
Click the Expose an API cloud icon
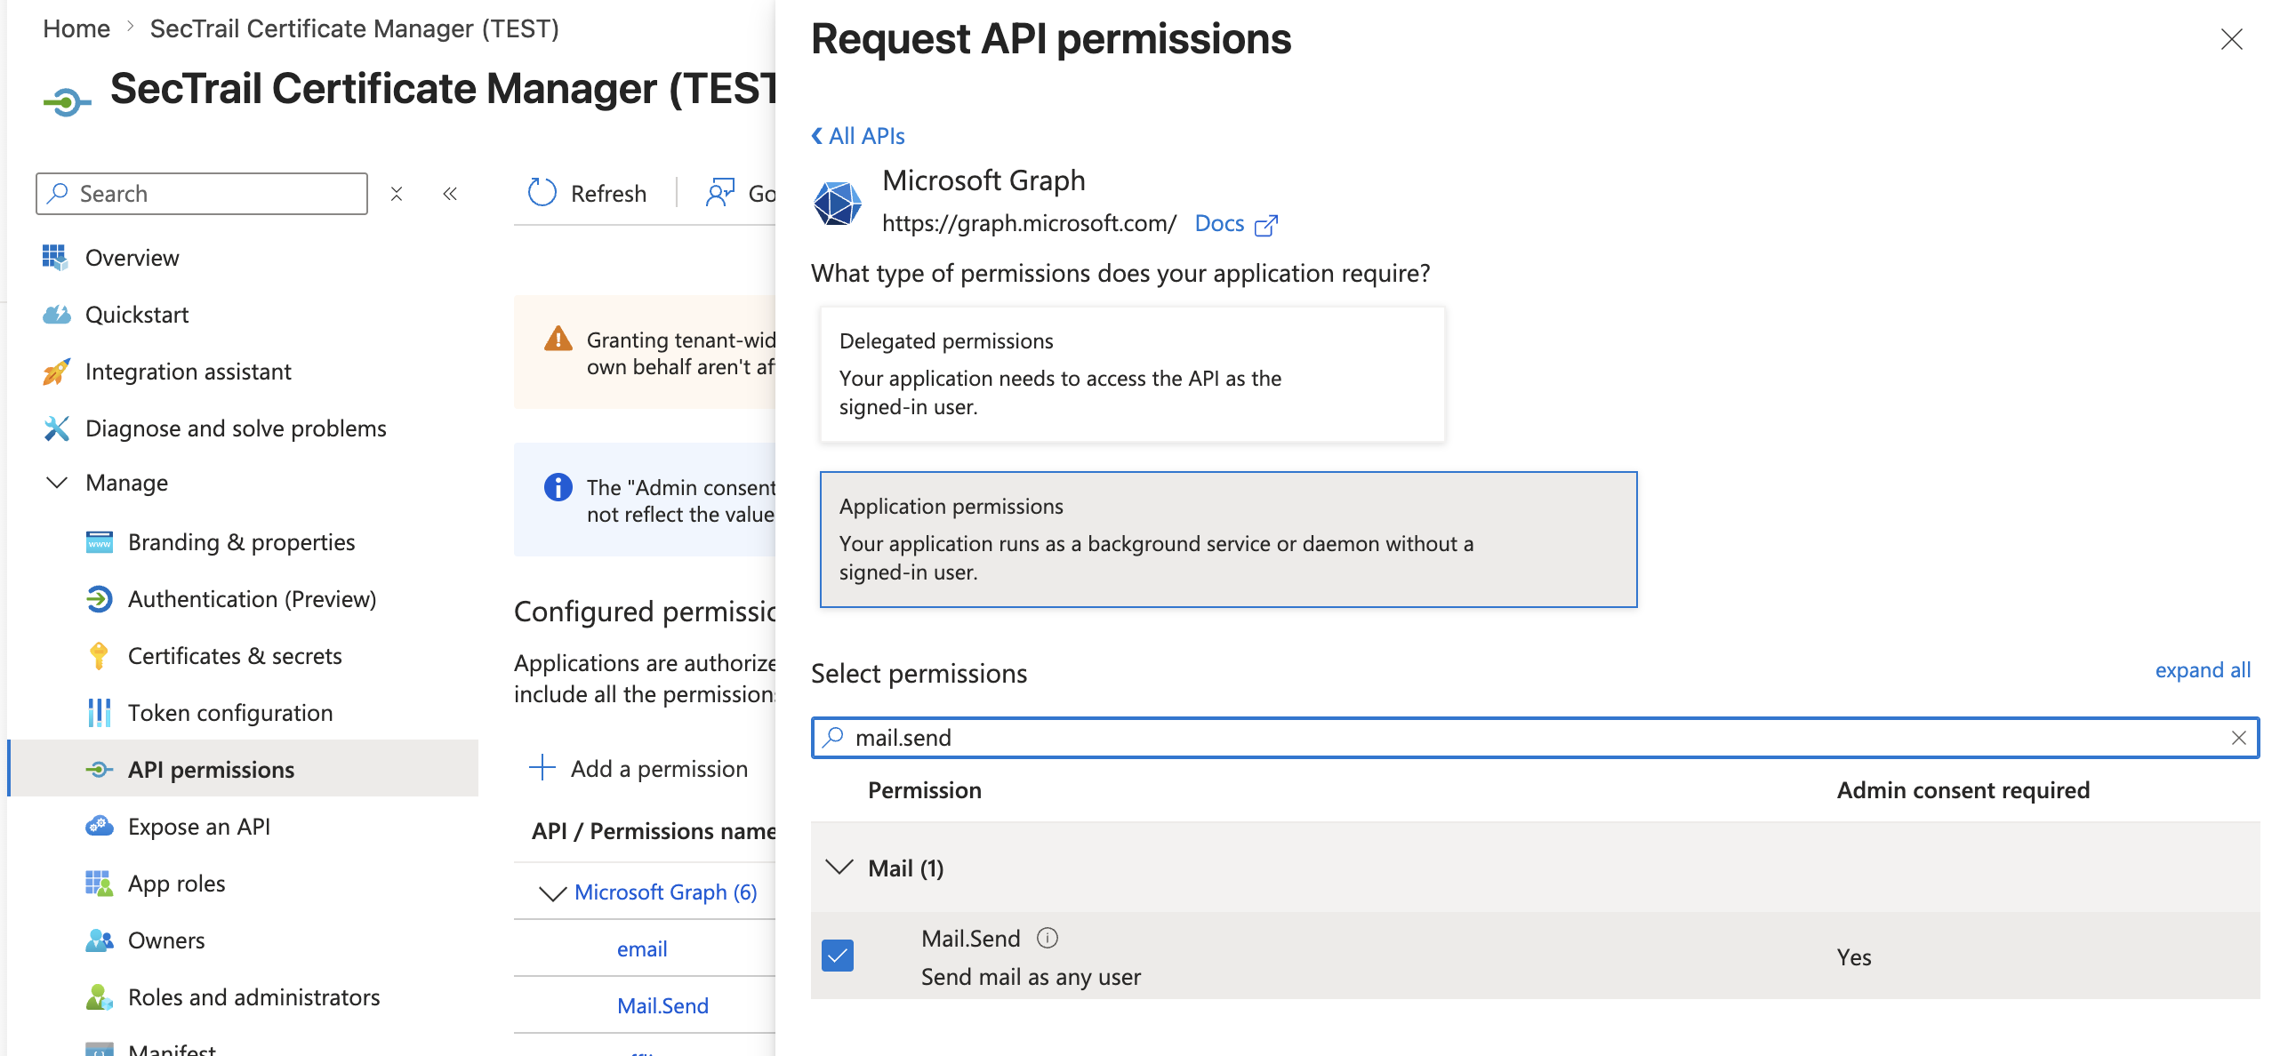pyautogui.click(x=99, y=826)
